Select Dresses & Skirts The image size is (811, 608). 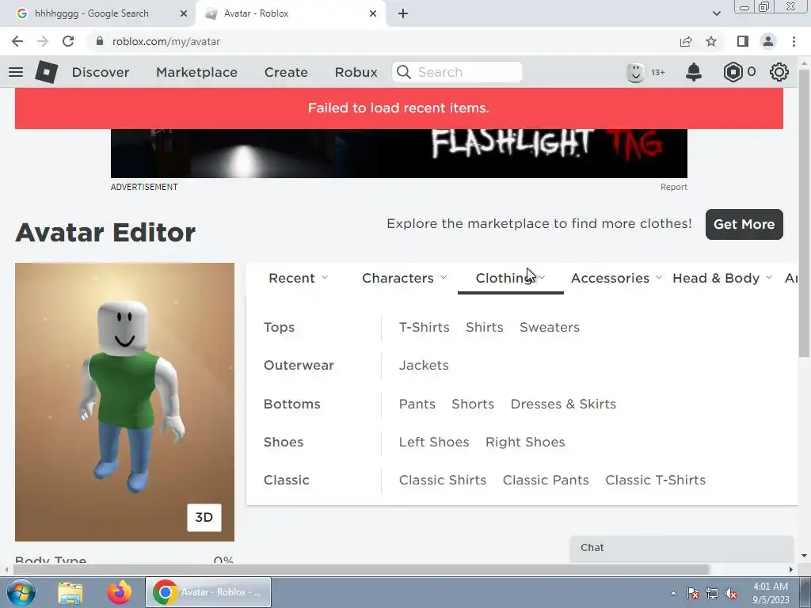(x=563, y=404)
